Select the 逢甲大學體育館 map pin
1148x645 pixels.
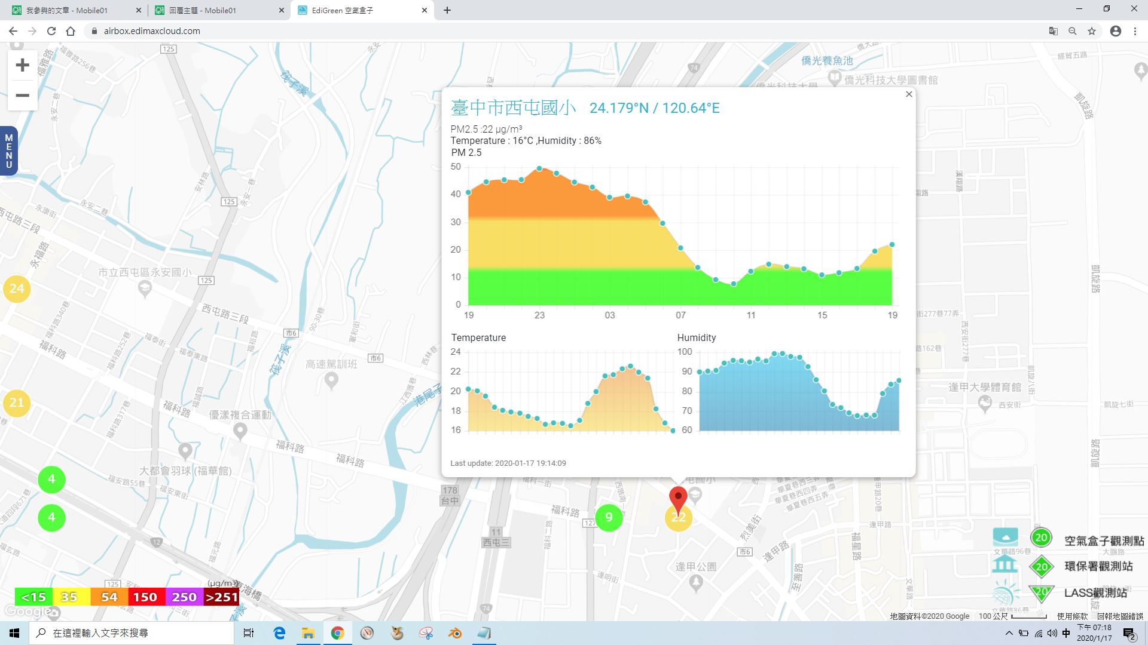tap(985, 404)
